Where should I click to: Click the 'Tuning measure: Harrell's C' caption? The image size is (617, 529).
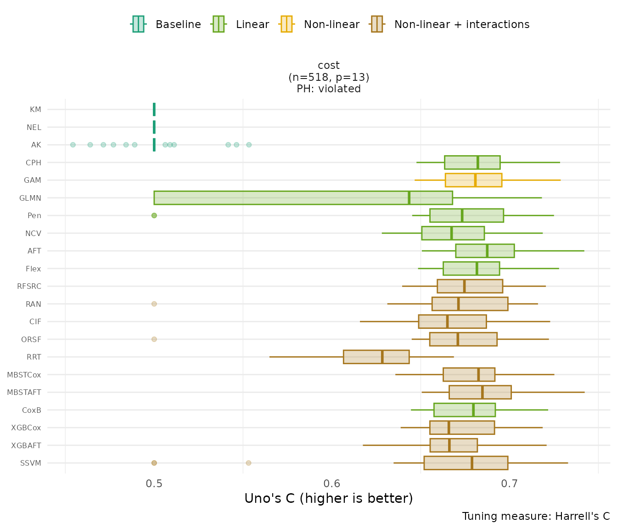536,516
